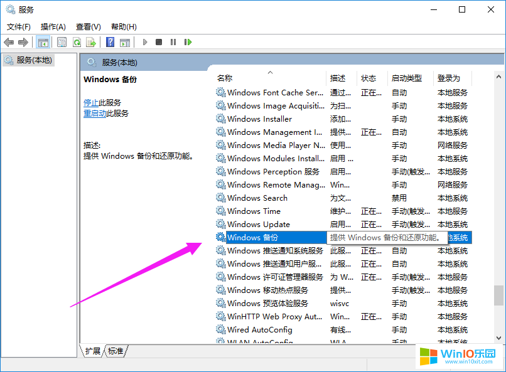506x372 pixels.
Task: Sort by the 描述 column header
Action: pos(342,78)
